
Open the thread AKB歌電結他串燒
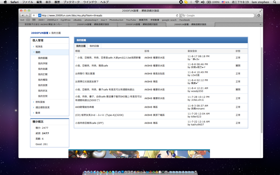point(88,107)
